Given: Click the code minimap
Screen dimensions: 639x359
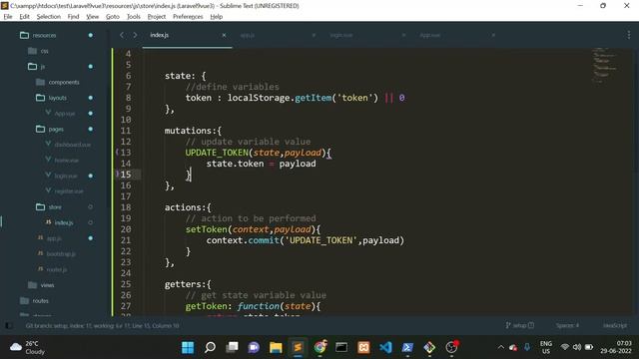Looking at the screenshot, I should [x=605, y=65].
